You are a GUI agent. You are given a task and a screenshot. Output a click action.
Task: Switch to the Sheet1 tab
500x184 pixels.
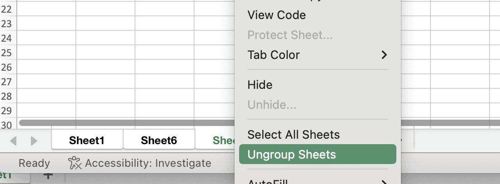(87, 140)
